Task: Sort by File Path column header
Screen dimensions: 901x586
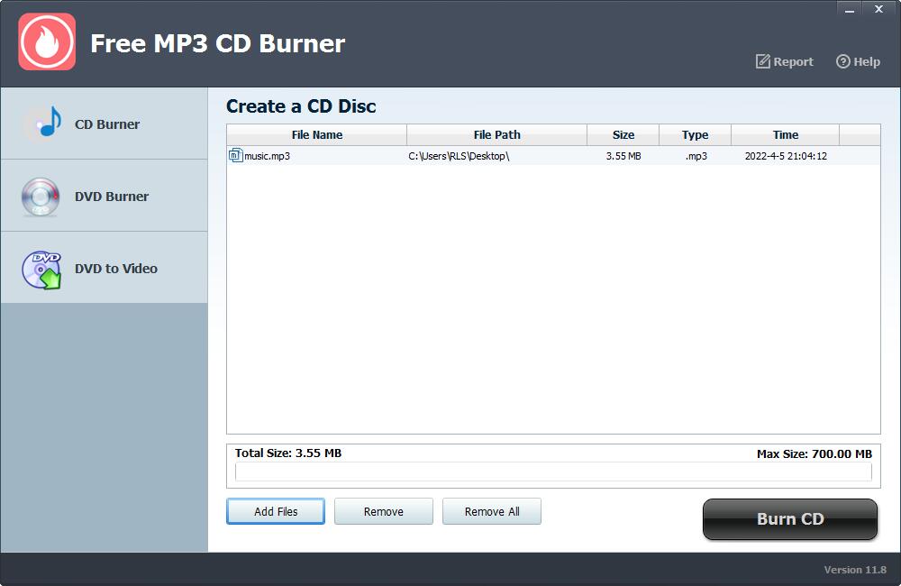Action: [x=497, y=134]
